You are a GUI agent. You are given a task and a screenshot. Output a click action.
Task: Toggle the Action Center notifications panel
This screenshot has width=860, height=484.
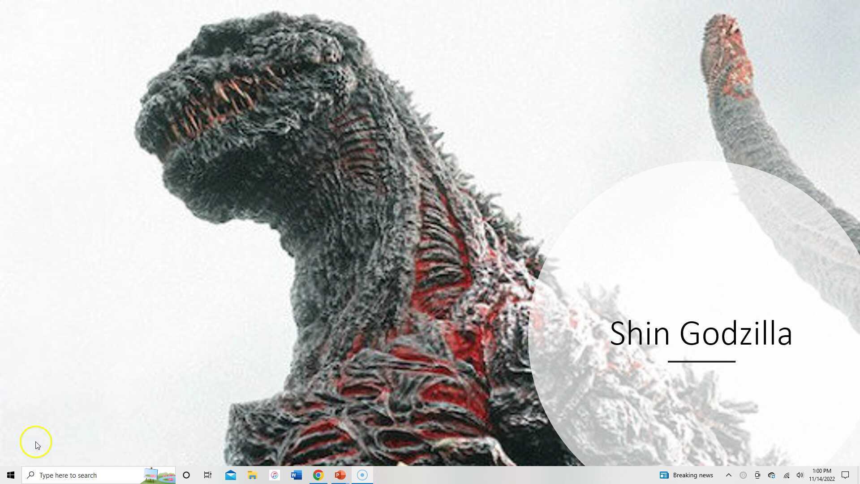click(x=846, y=475)
